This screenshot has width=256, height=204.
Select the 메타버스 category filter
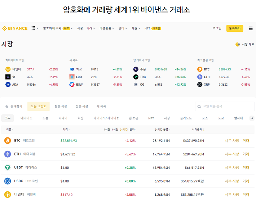pos(26,118)
